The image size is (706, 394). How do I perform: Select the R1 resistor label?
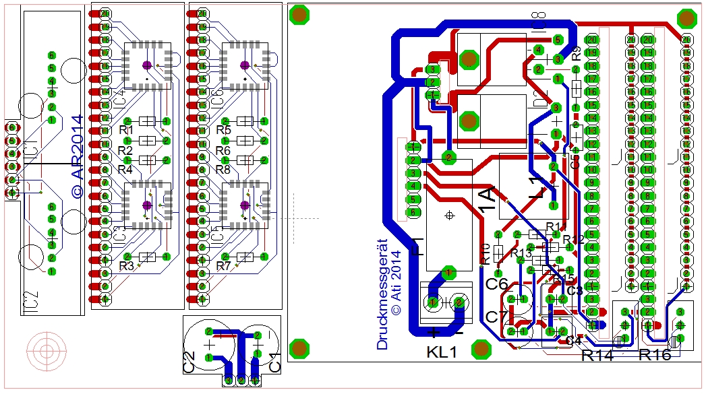click(x=126, y=129)
